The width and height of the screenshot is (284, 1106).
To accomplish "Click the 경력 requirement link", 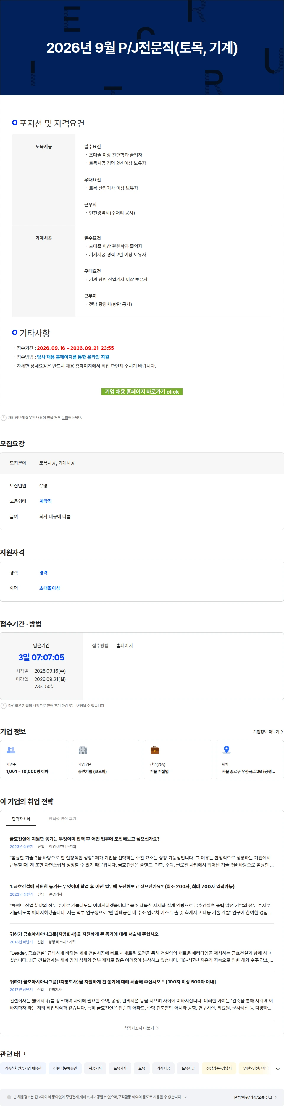I will [43, 572].
